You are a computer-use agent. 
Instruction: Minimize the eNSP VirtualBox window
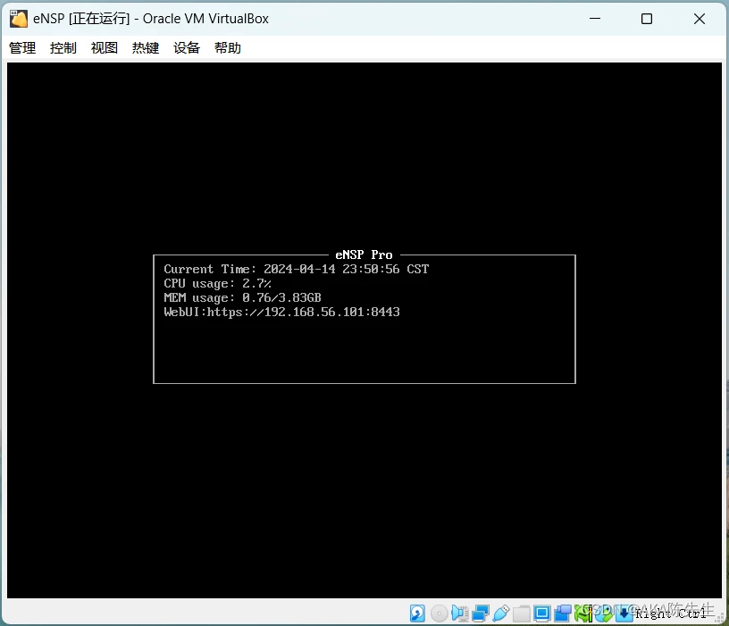595,19
